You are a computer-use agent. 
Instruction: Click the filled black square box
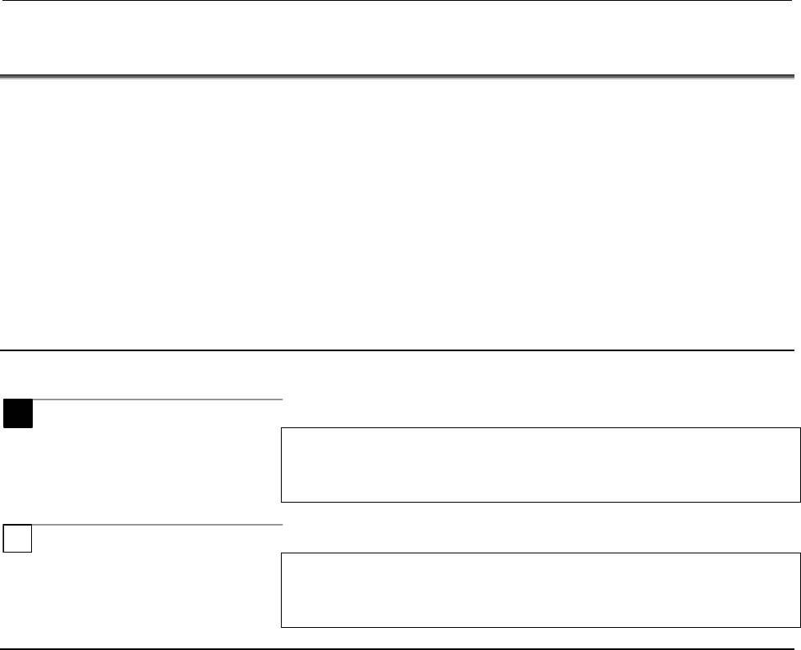point(17,414)
